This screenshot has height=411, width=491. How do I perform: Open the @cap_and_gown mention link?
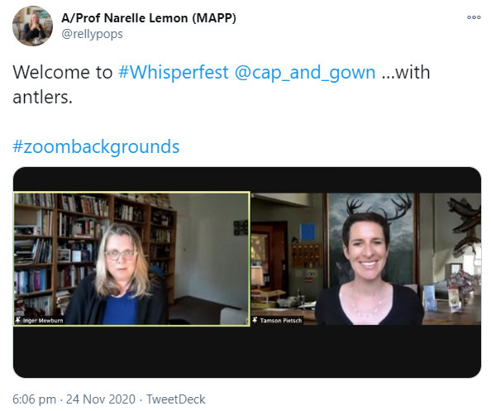pyautogui.click(x=305, y=73)
